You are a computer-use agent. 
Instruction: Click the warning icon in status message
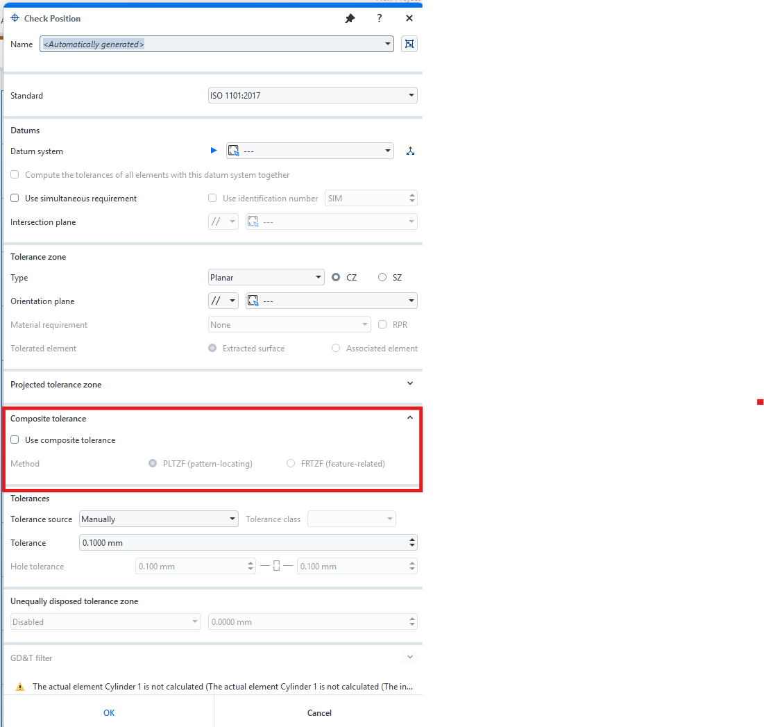tap(19, 687)
